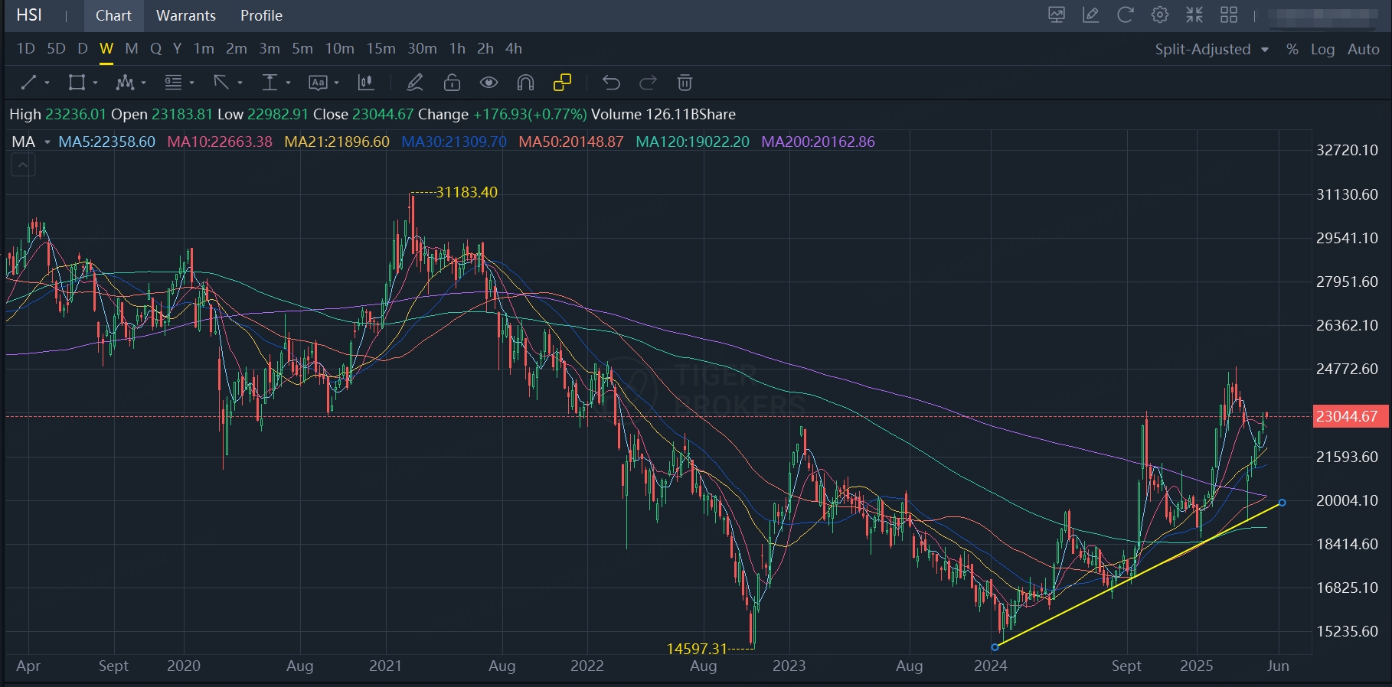Select the trend line drawing tool
The image size is (1392, 687).
pyautogui.click(x=28, y=83)
